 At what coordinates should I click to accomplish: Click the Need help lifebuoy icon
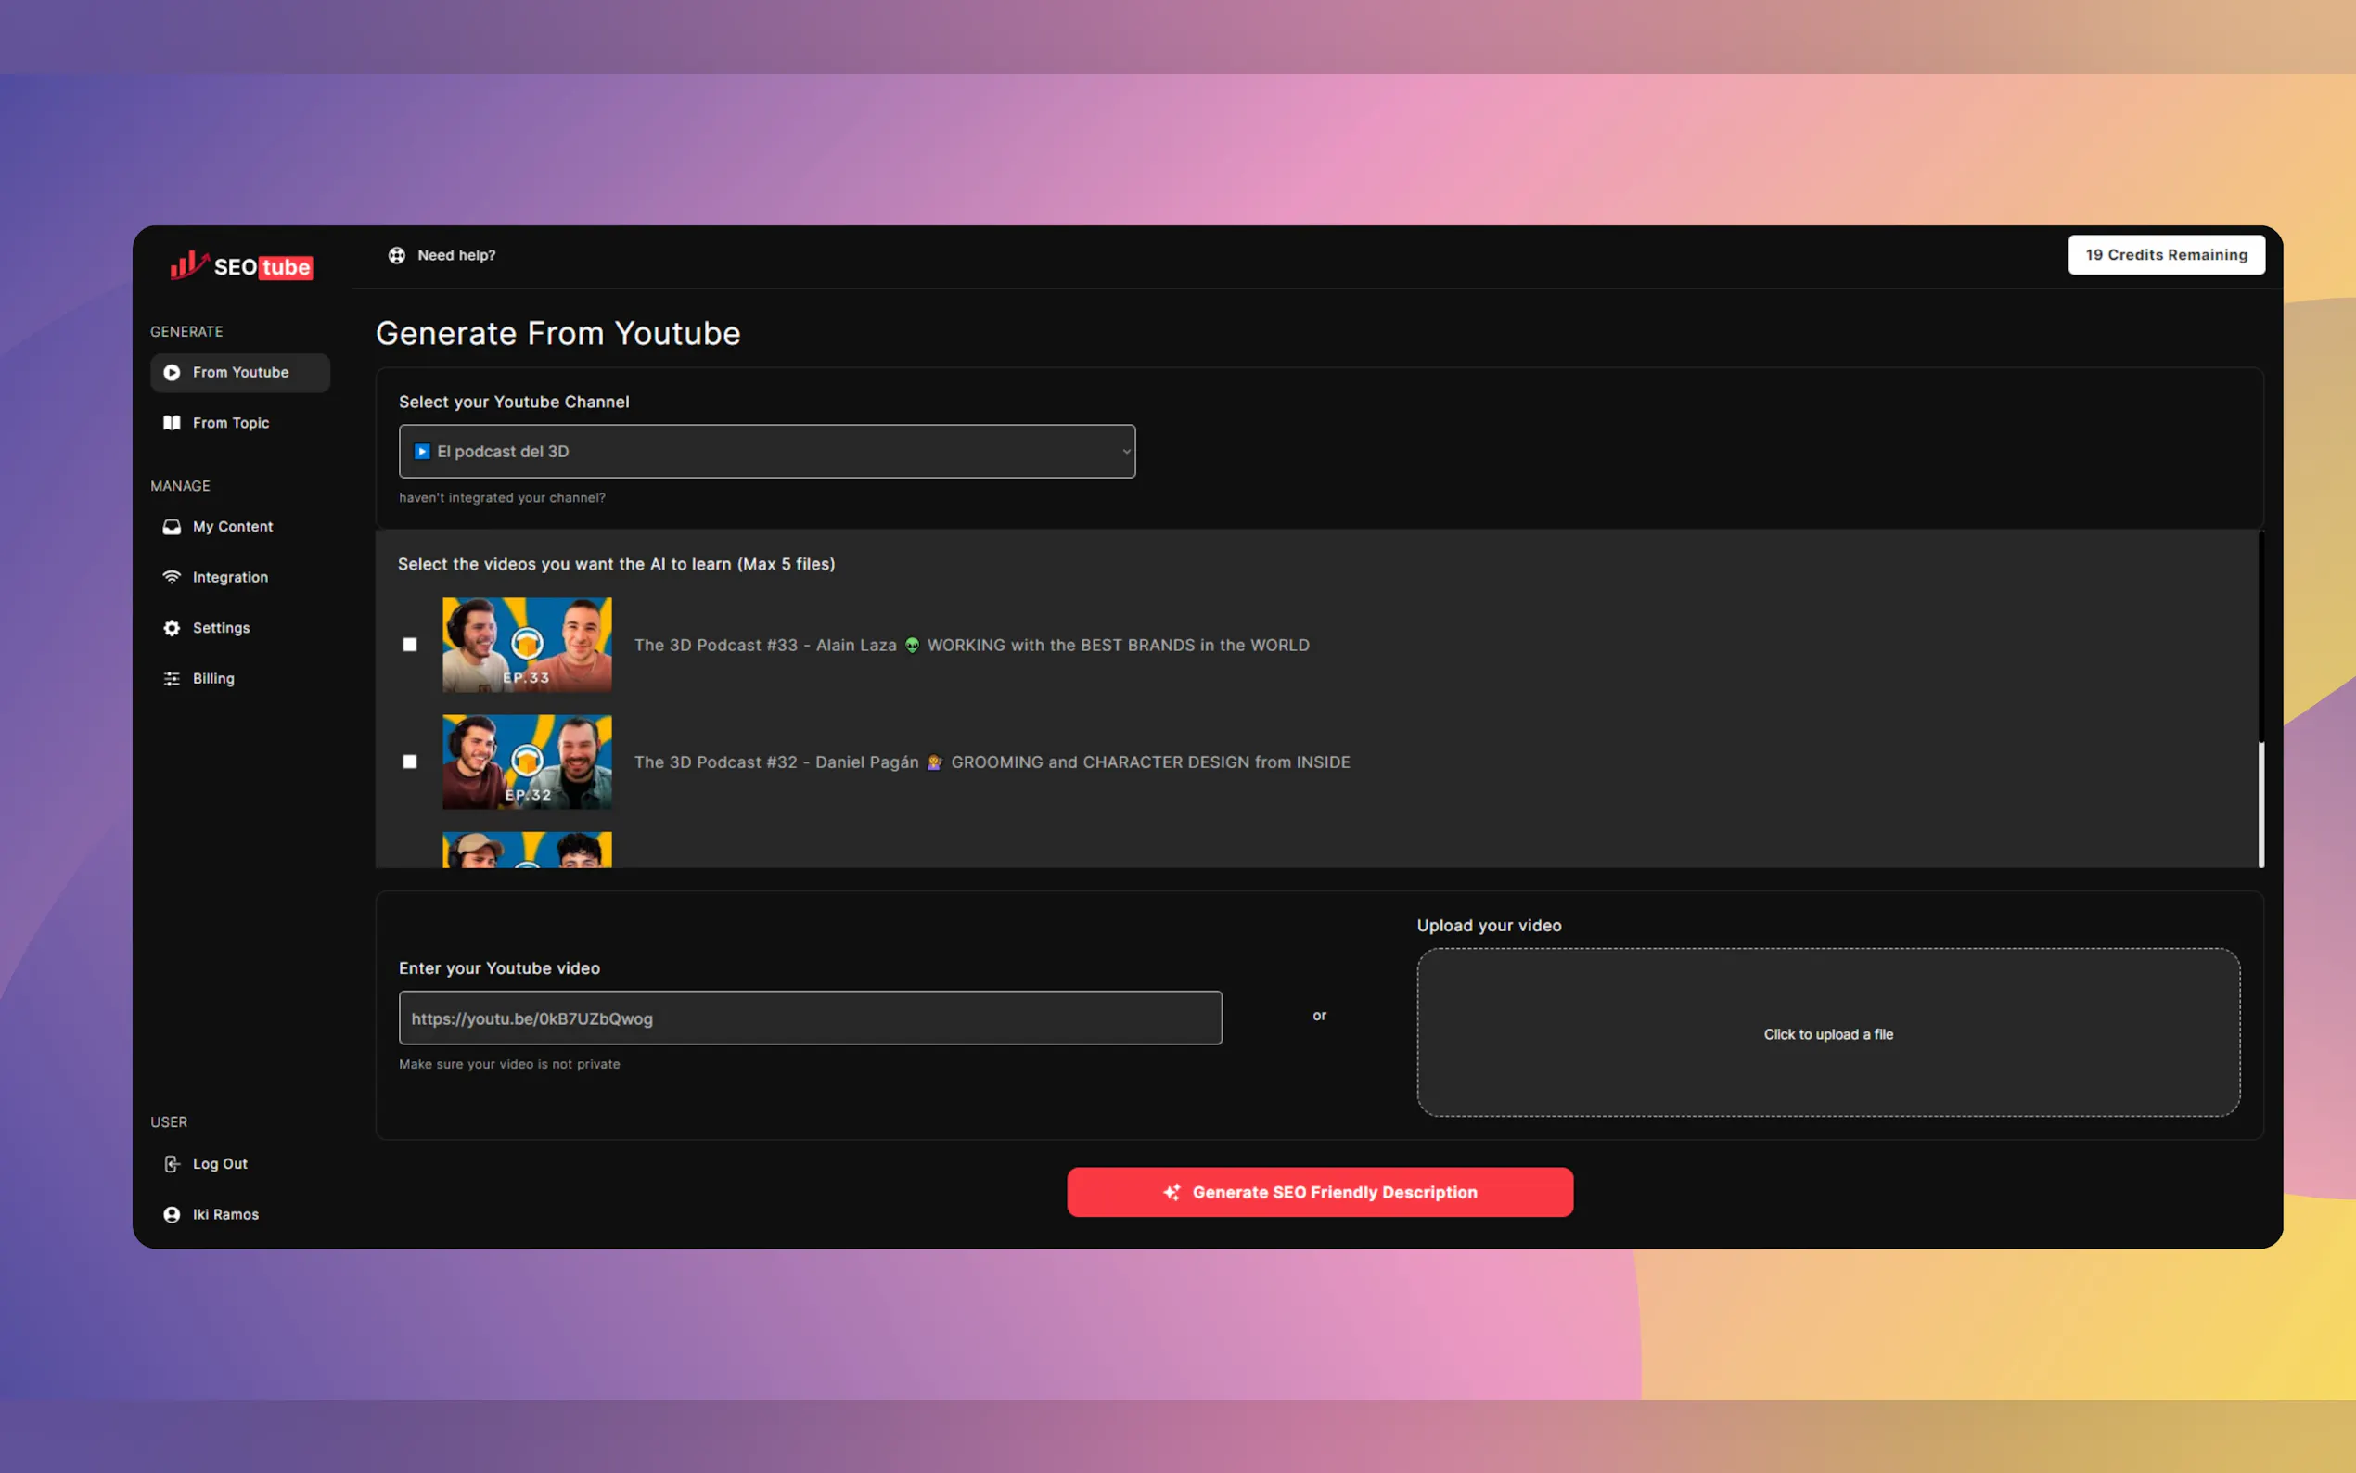click(x=396, y=255)
